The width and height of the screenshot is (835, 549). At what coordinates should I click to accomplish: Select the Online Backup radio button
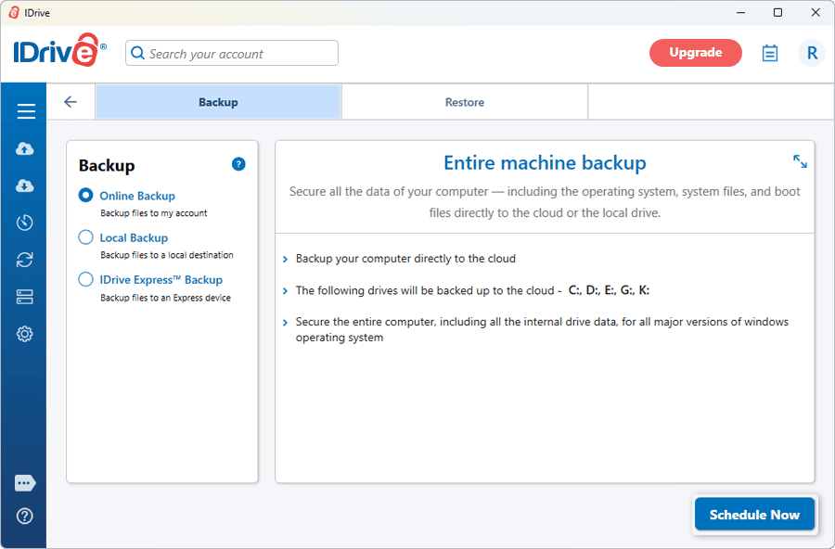coord(85,195)
